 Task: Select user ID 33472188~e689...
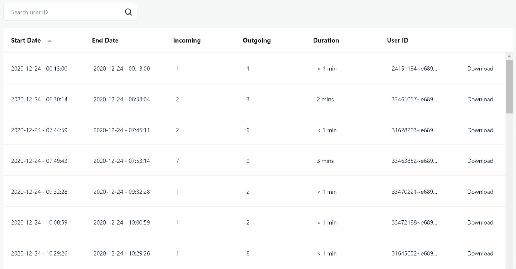click(x=414, y=222)
